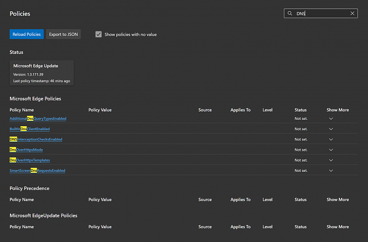The height and width of the screenshot is (242, 368).
Task: Click 'Source' header in Policy Precedence table
Action: (205, 199)
